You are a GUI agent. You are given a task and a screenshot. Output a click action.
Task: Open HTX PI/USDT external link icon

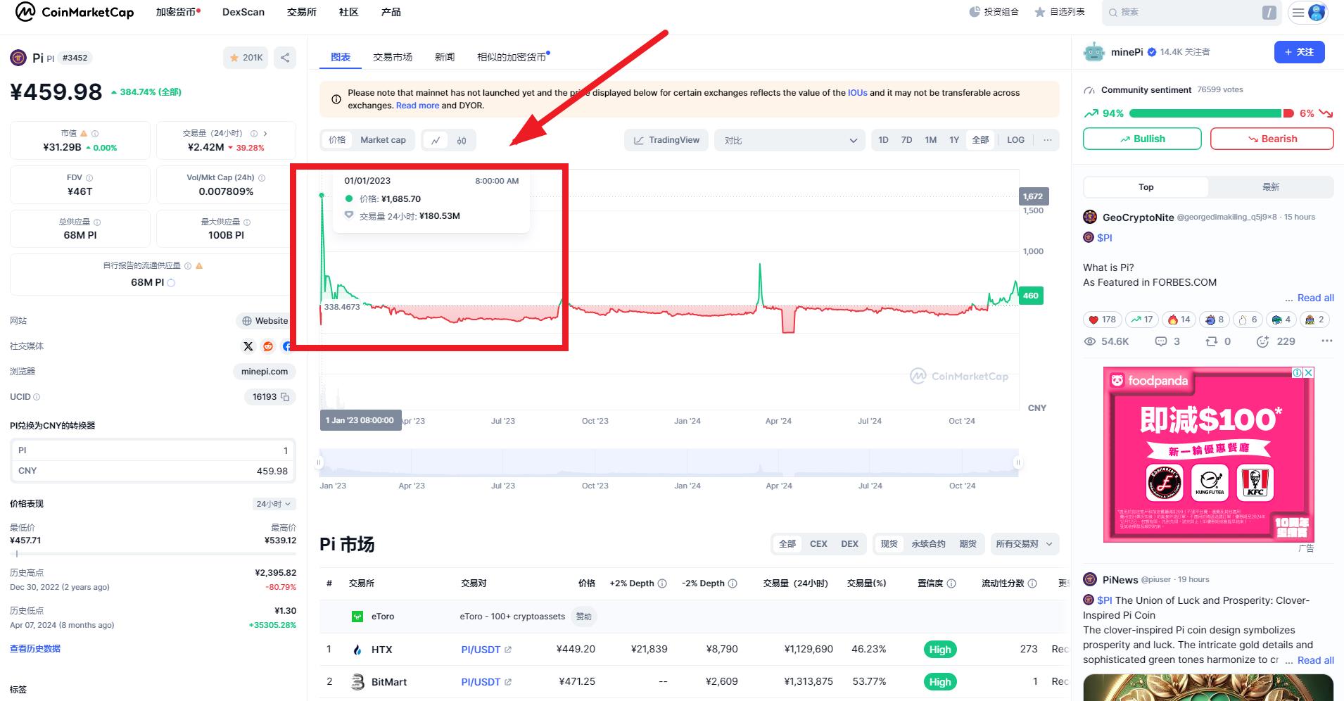click(x=508, y=650)
